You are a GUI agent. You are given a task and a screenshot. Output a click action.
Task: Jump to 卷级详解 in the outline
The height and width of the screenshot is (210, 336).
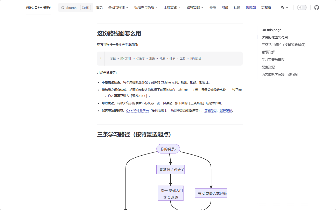click(268, 52)
